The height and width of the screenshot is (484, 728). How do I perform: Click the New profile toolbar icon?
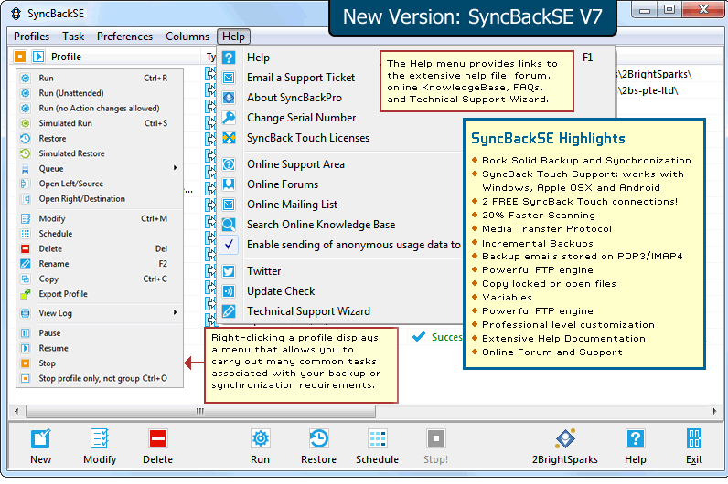pyautogui.click(x=41, y=438)
